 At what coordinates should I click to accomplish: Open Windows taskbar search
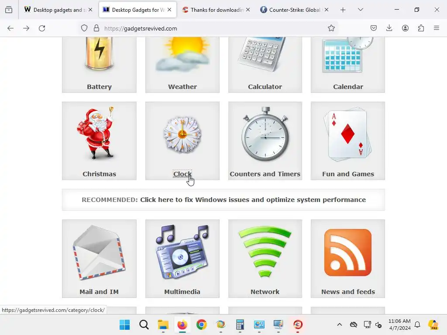coord(144,325)
